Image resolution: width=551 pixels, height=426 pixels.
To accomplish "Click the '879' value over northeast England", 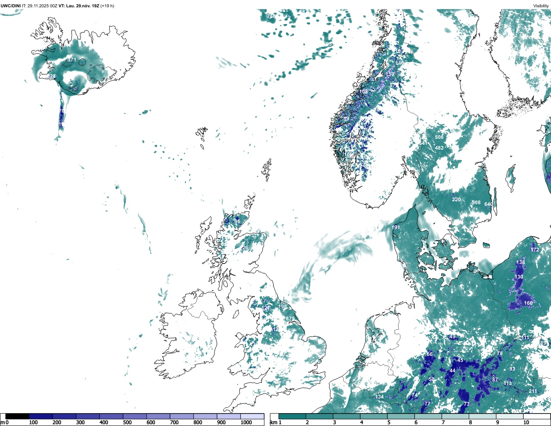I will pos(290,319).
